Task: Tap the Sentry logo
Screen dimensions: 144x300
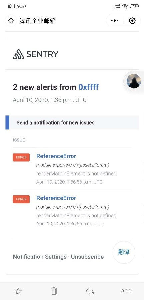Action: click(x=36, y=54)
